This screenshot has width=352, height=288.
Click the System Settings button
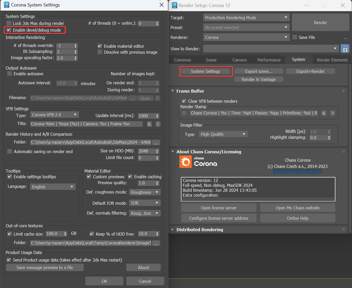[x=206, y=71]
